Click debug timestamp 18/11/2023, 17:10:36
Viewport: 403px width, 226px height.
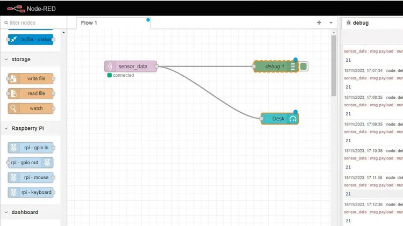pyautogui.click(x=363, y=151)
